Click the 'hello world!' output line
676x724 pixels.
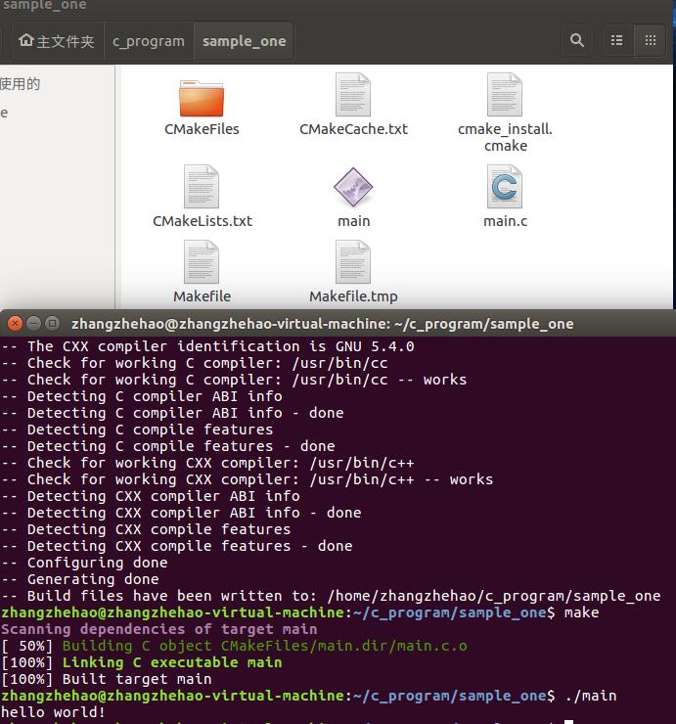[x=53, y=712]
